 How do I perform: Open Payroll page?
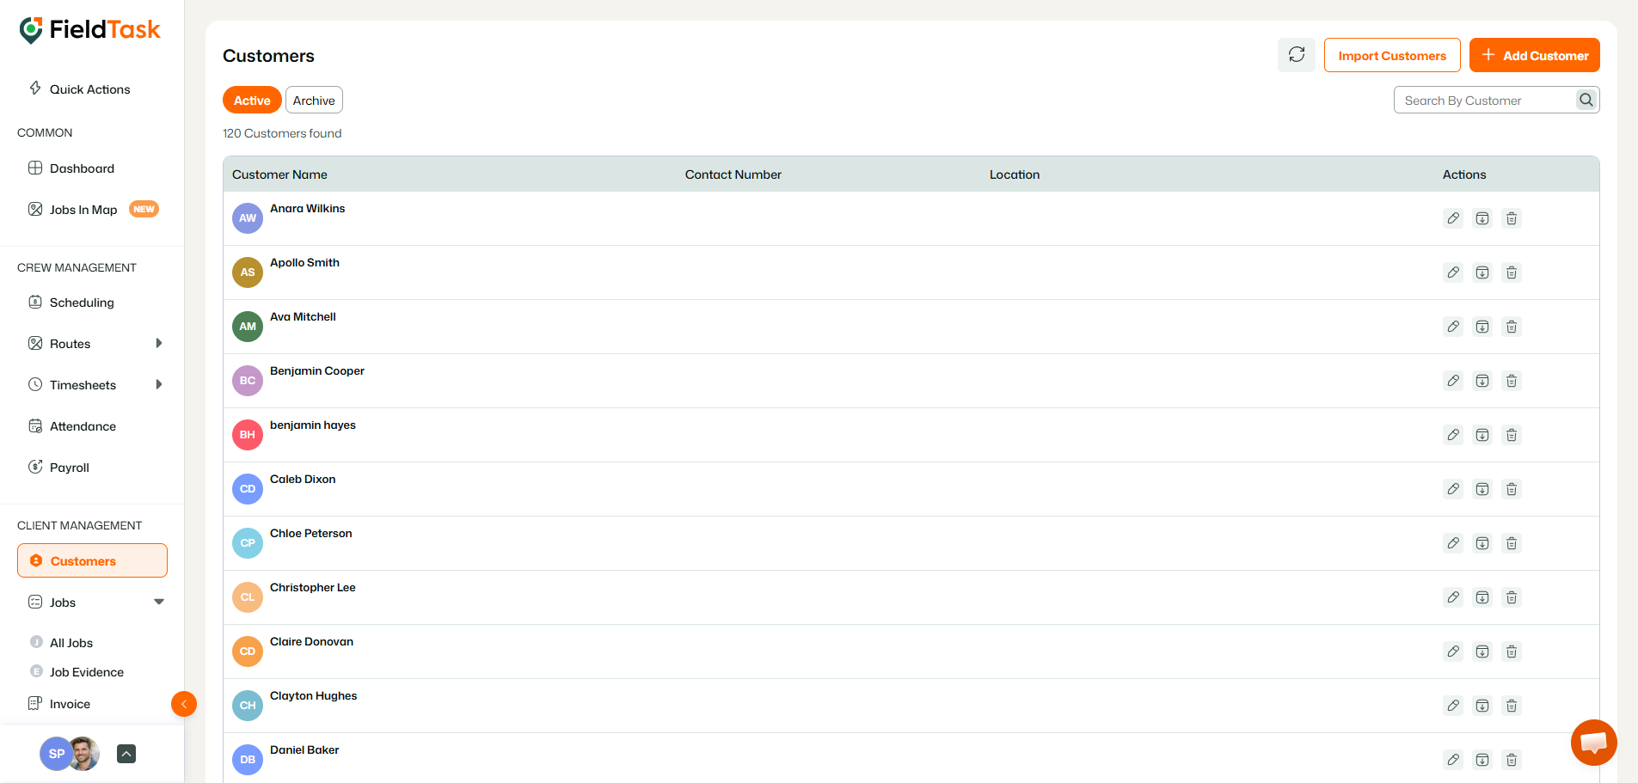pyautogui.click(x=70, y=468)
